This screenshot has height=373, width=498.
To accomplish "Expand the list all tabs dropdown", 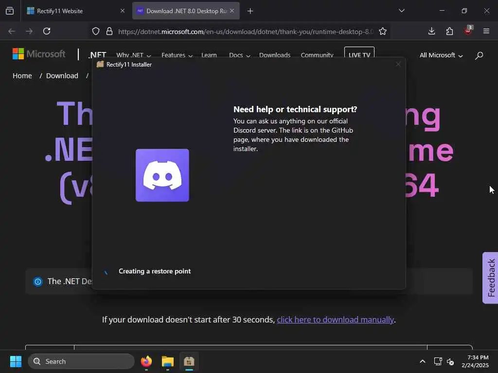I will pos(401,11).
